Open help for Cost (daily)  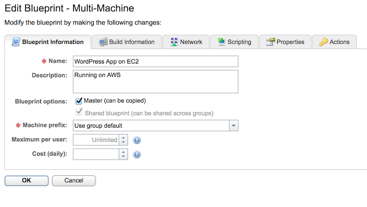coord(137,155)
